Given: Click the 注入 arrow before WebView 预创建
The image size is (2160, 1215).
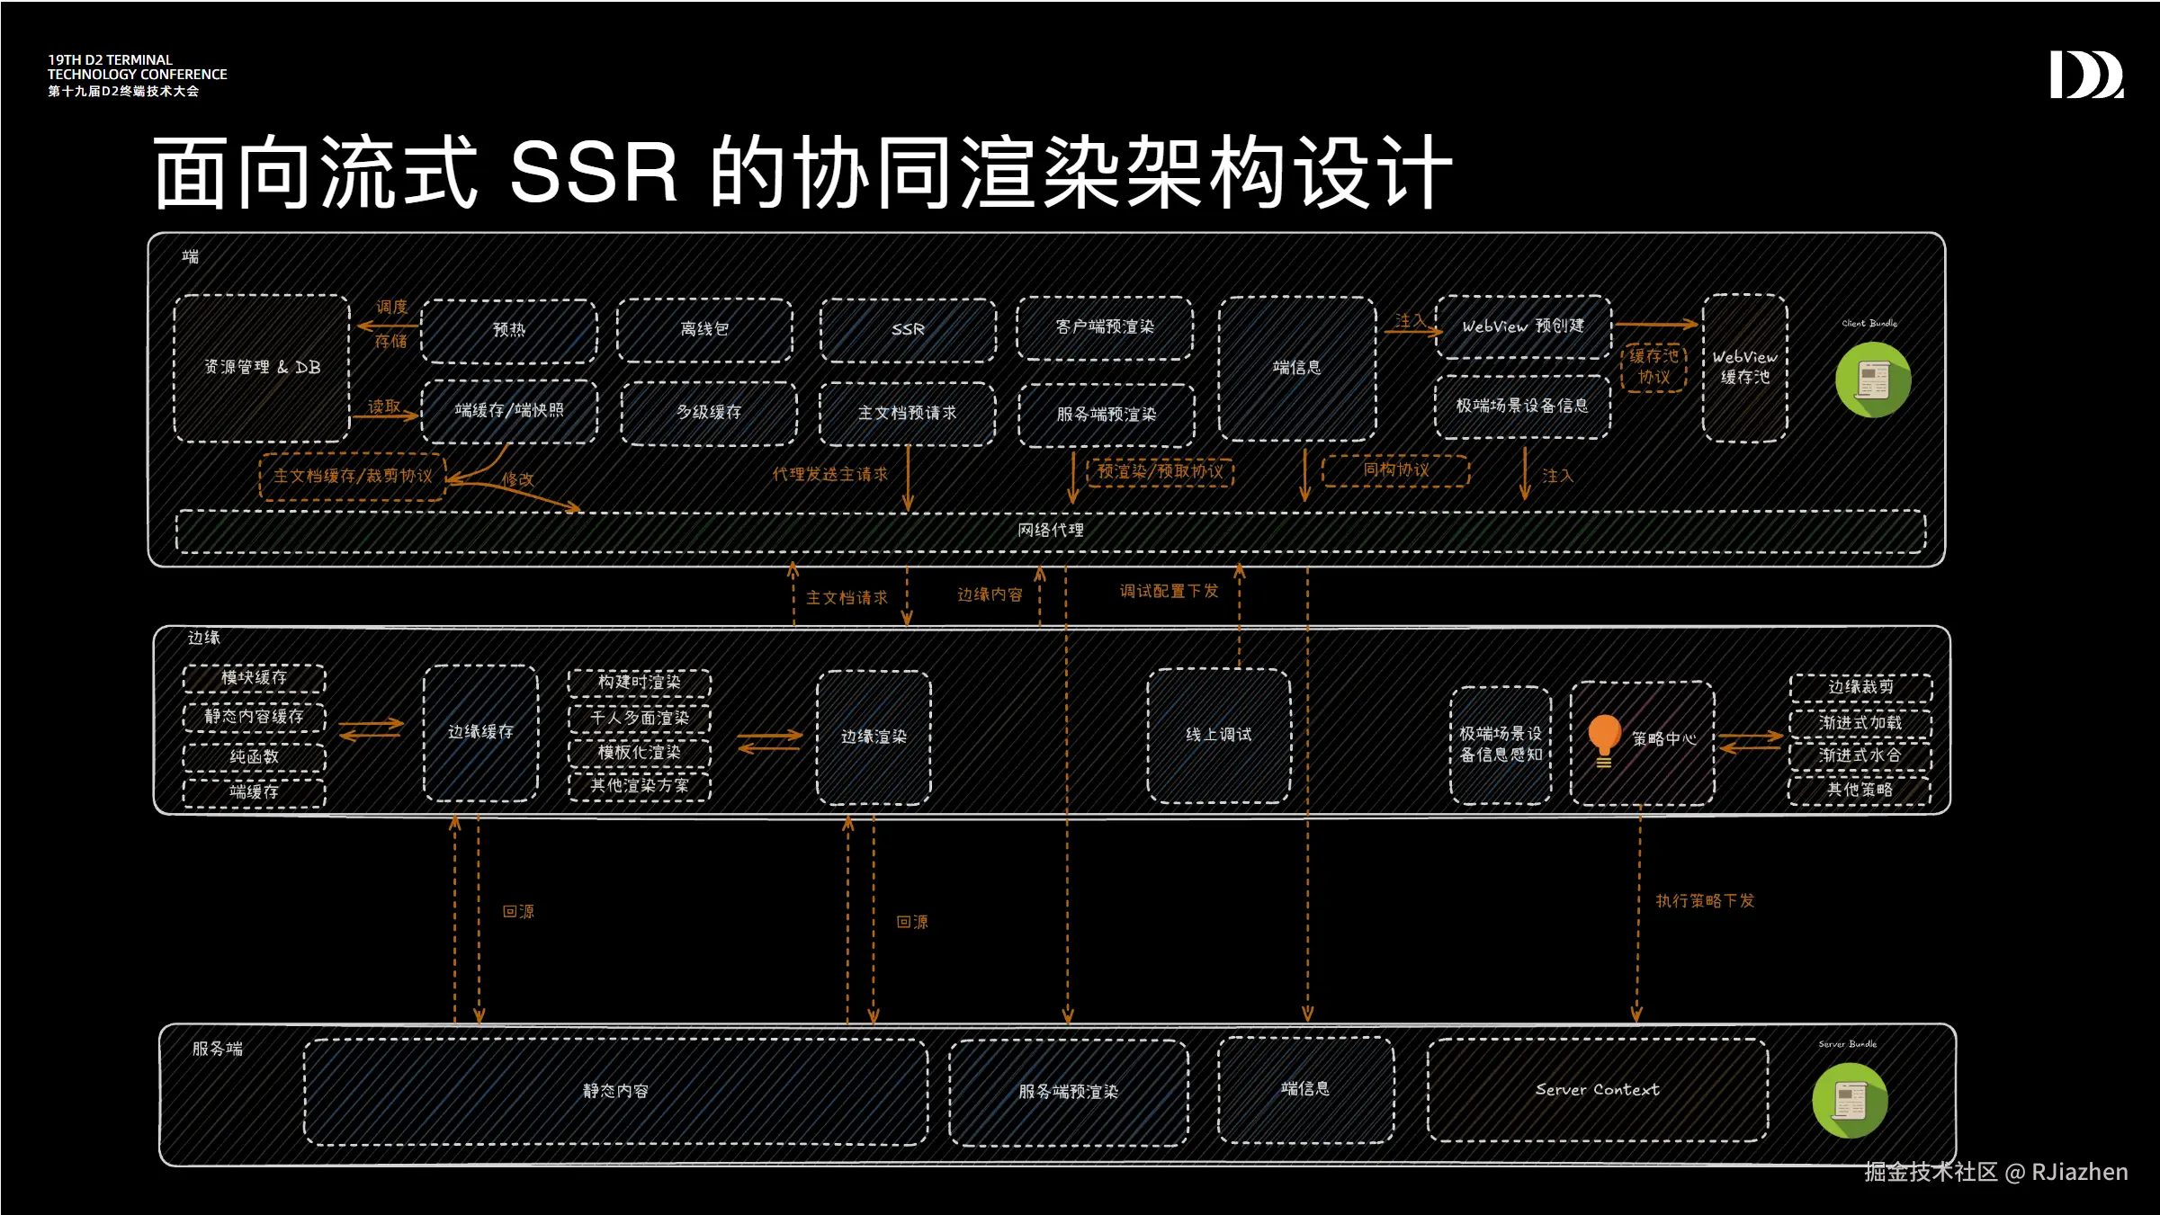Looking at the screenshot, I should (x=1412, y=329).
